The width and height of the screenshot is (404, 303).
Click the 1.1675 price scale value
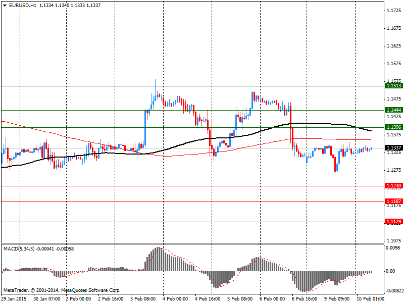click(394, 28)
